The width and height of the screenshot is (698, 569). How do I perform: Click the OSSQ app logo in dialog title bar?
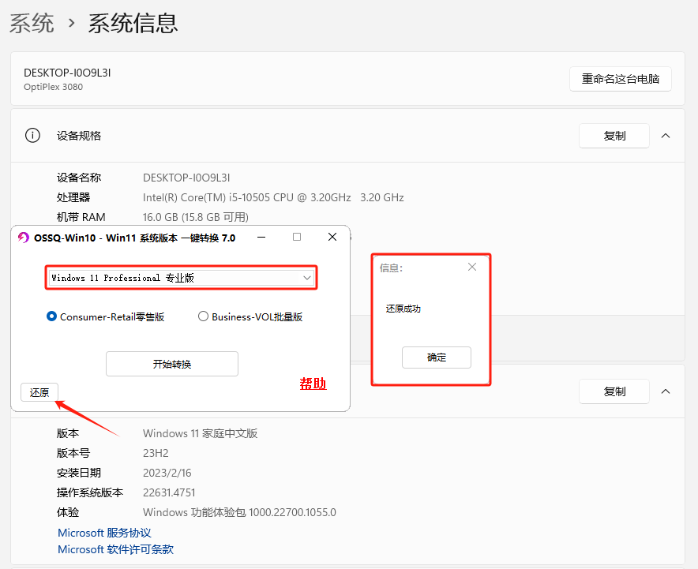21,237
